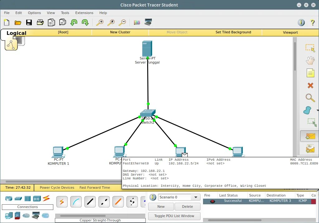Select the Connections lightning category

tap(46, 198)
